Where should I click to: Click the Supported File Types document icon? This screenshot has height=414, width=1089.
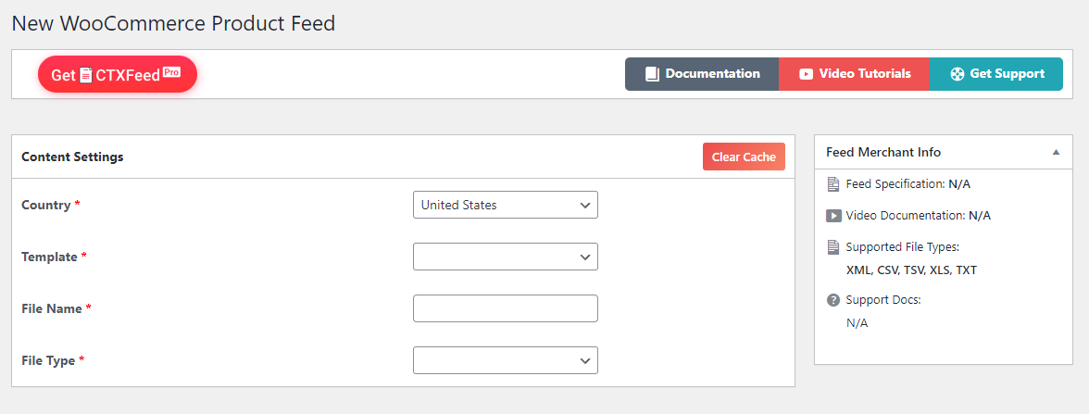[832, 247]
